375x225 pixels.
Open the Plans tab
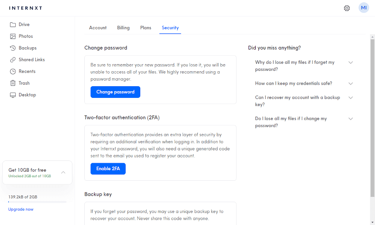click(145, 27)
